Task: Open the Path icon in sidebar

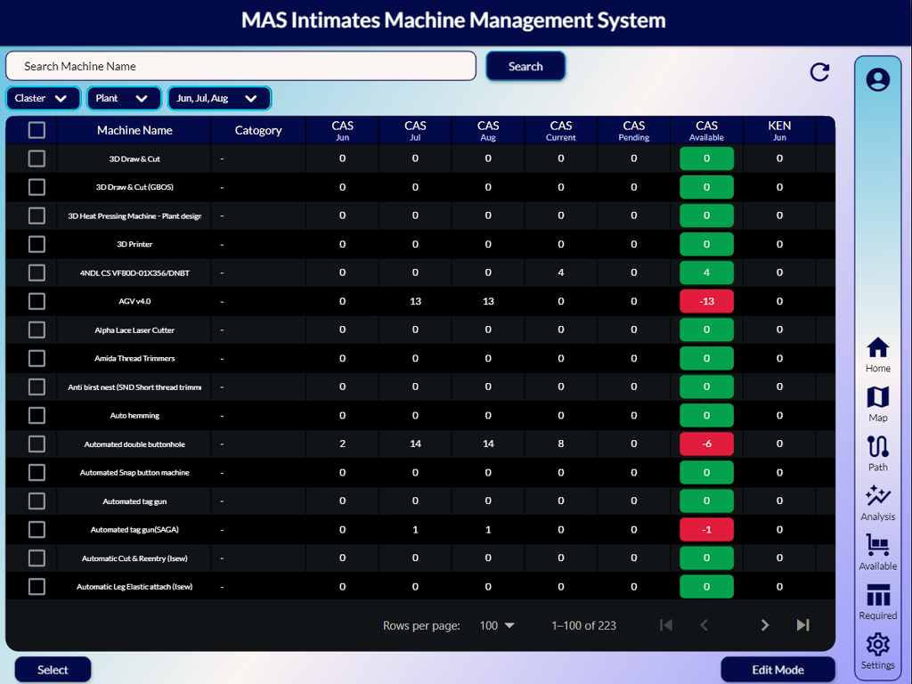Action: tap(877, 452)
